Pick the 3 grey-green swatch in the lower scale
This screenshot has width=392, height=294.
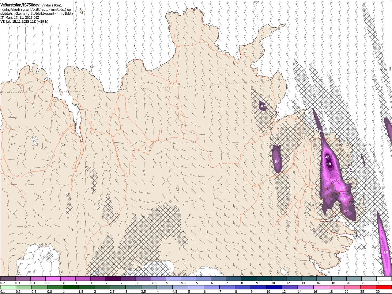(133, 287)
